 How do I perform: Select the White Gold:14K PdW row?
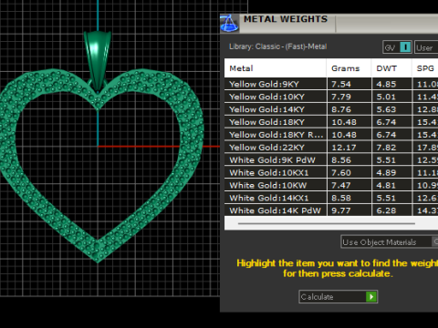tap(331, 210)
